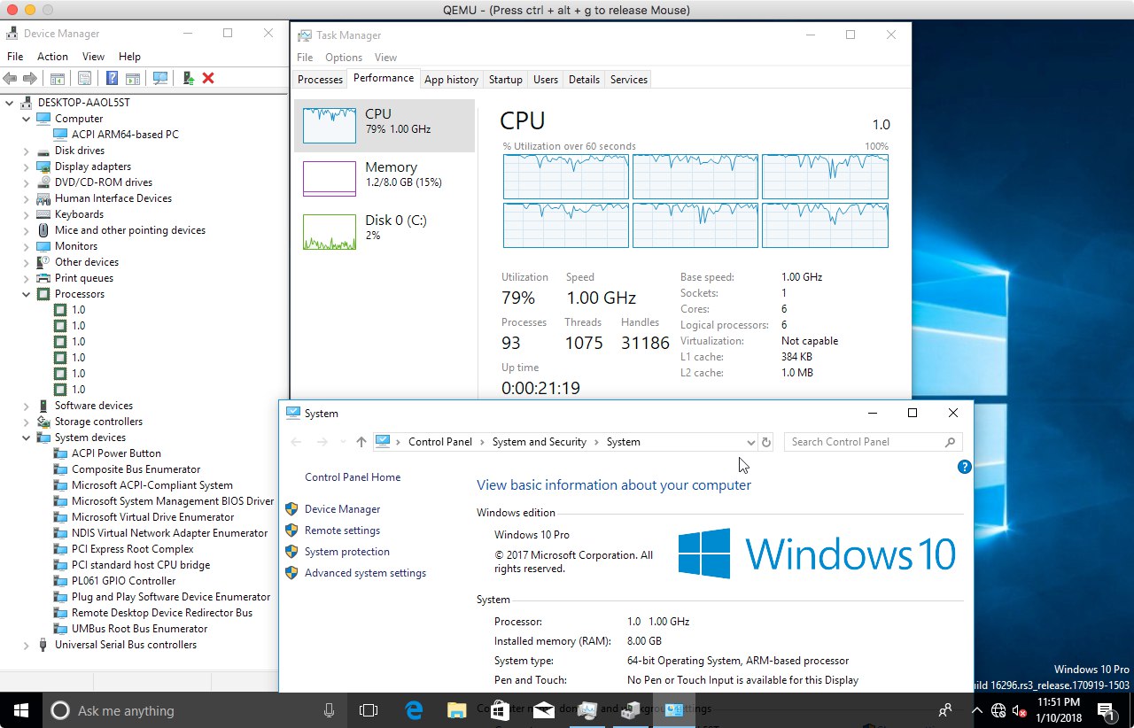The height and width of the screenshot is (728, 1134).
Task: Open Advanced system settings link
Action: (x=365, y=573)
